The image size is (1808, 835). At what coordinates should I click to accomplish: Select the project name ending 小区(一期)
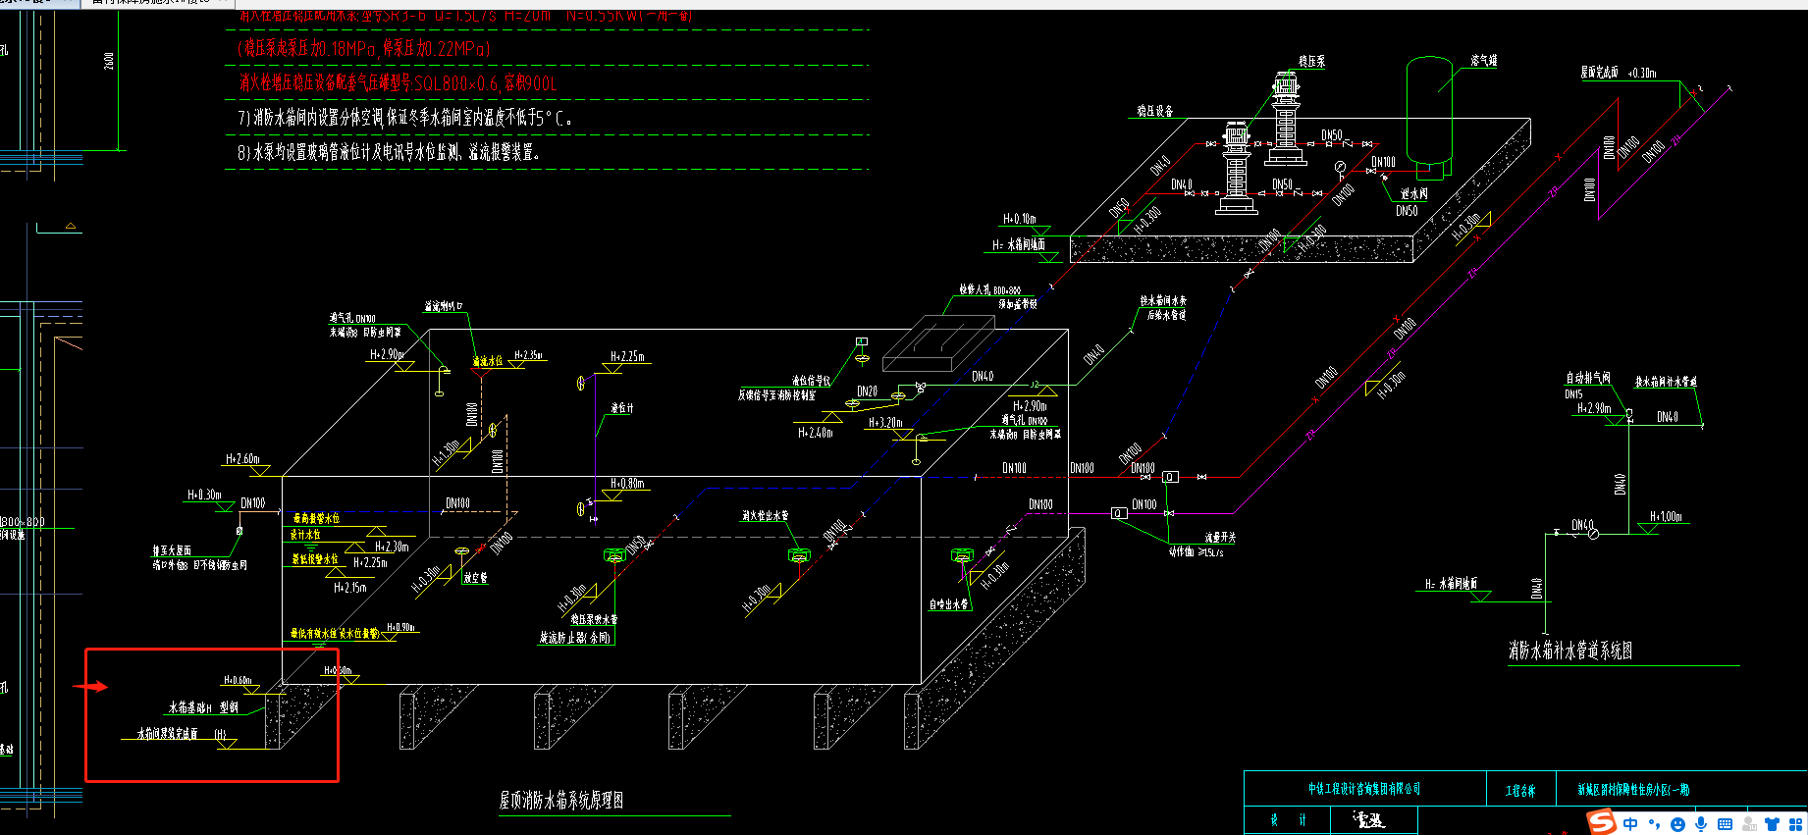(x=1634, y=789)
